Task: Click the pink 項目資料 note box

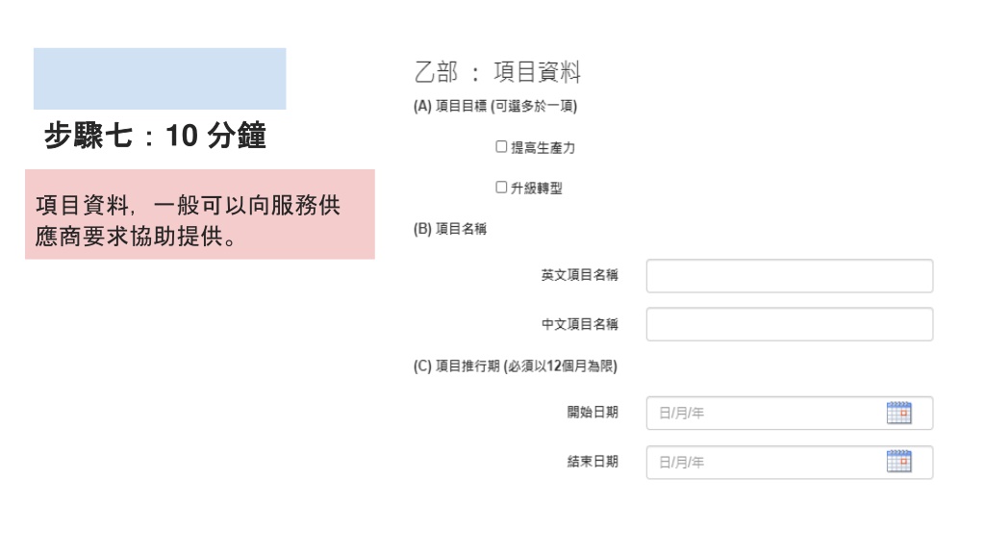Action: click(x=200, y=214)
